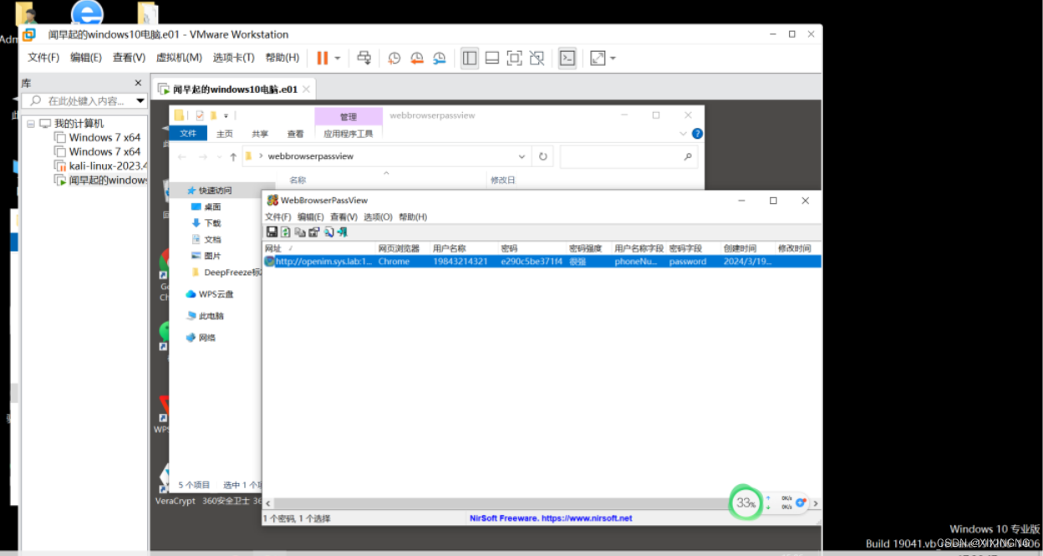Viewport: 1043px width, 556px height.
Task: Open VMware 虚拟机(M) menu
Action: click(179, 58)
